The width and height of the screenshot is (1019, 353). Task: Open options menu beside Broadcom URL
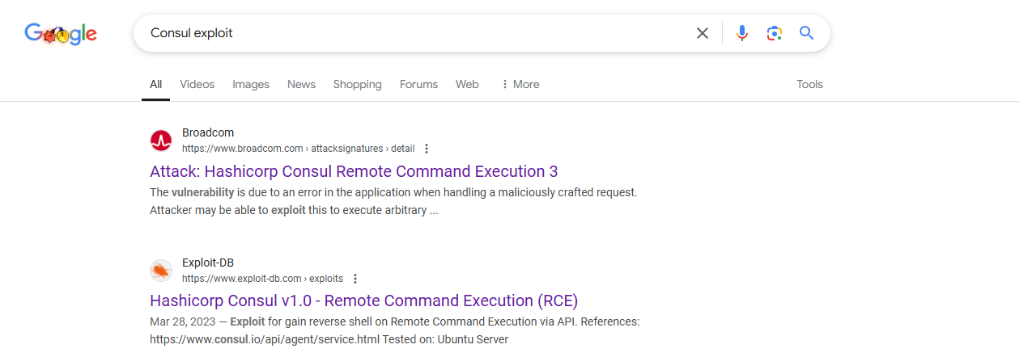click(427, 149)
